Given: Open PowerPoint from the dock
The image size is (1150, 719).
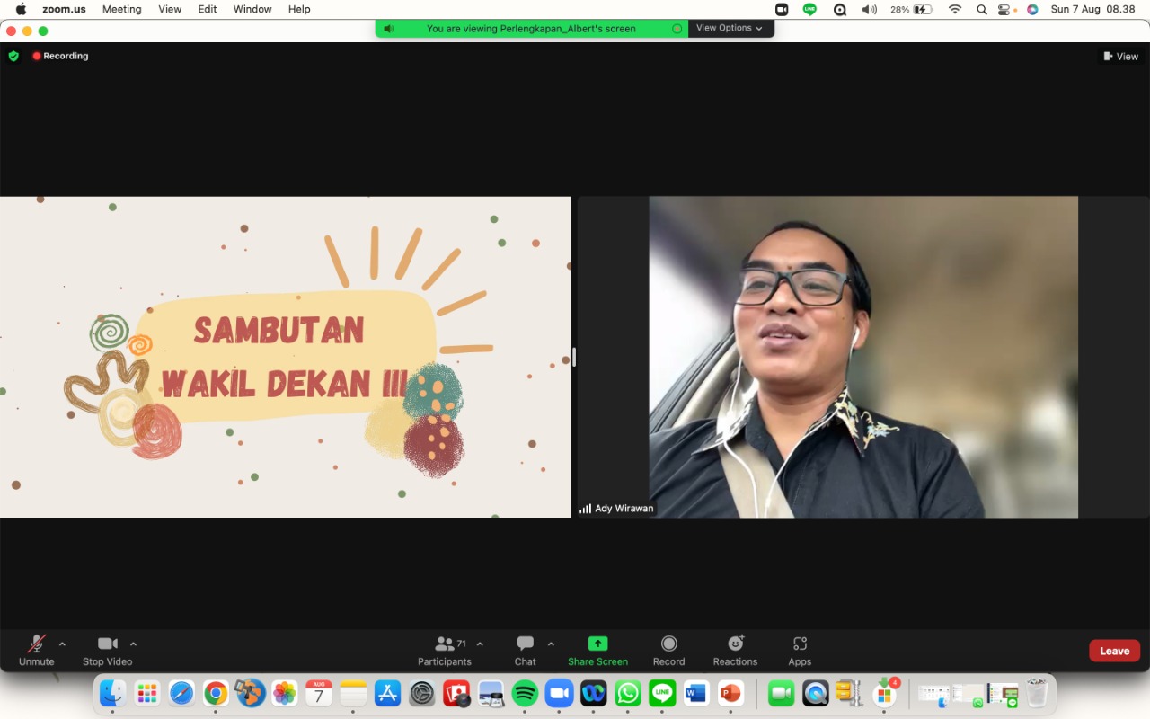Looking at the screenshot, I should coord(730,693).
